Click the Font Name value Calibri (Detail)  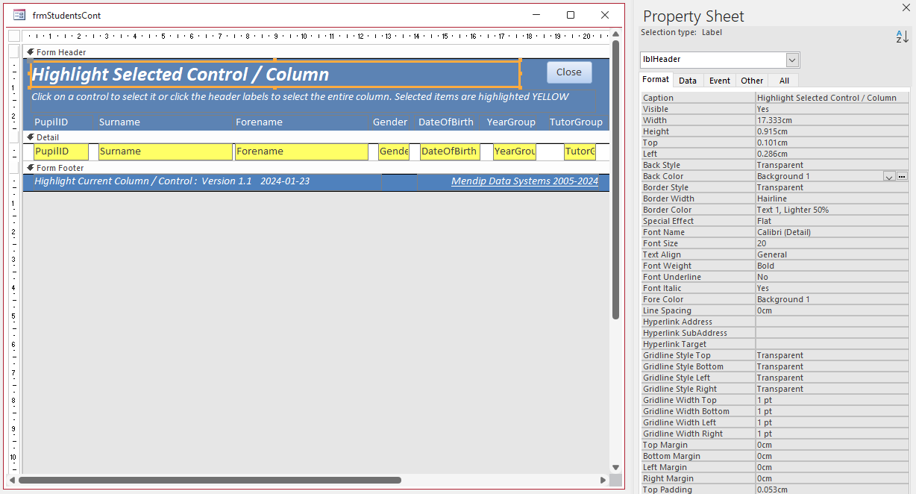click(x=832, y=232)
